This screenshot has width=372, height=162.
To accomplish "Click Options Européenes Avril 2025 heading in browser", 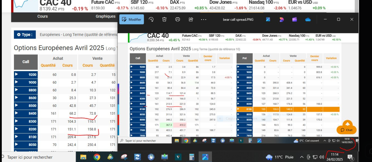I will click(59, 48).
